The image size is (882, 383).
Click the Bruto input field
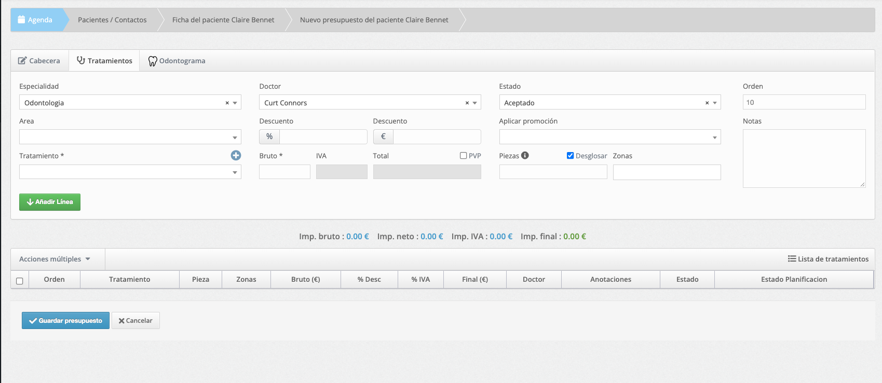(x=284, y=172)
